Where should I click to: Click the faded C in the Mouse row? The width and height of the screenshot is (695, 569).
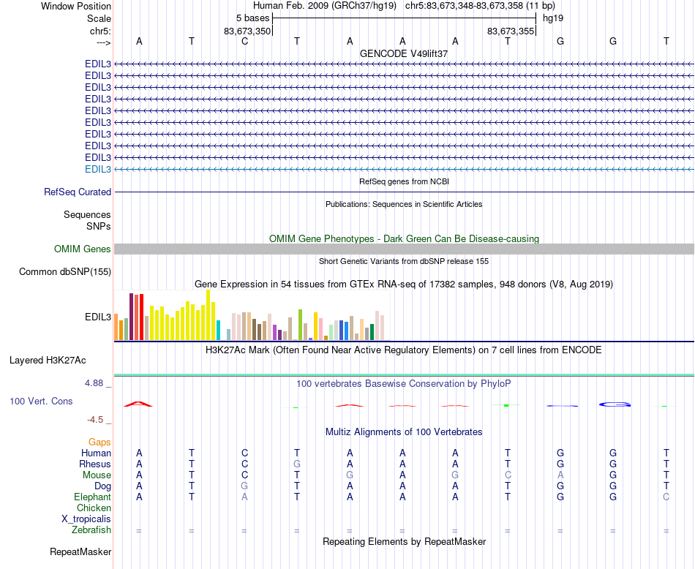pos(508,475)
